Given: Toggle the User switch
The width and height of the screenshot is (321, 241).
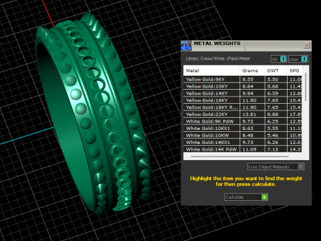Looking at the screenshot, I should coord(298,59).
